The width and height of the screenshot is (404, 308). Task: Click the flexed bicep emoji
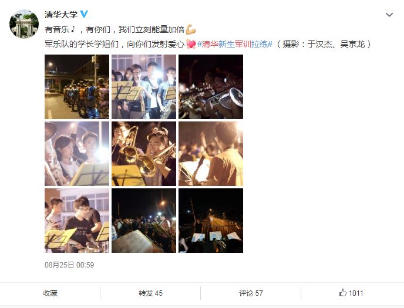[x=191, y=29]
